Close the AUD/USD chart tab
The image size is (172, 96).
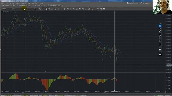45,6
